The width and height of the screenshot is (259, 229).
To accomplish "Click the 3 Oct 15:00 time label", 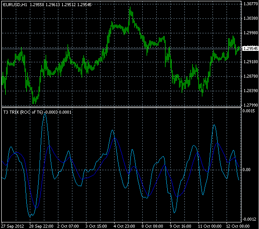I will [96, 226].
